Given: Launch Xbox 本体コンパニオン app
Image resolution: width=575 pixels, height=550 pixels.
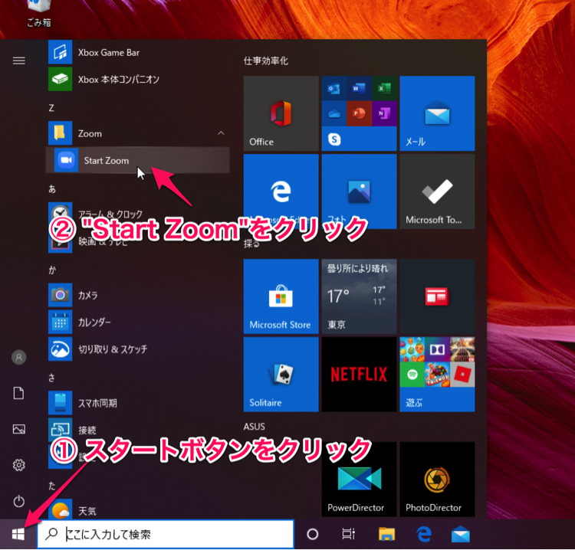Looking at the screenshot, I should point(118,78).
